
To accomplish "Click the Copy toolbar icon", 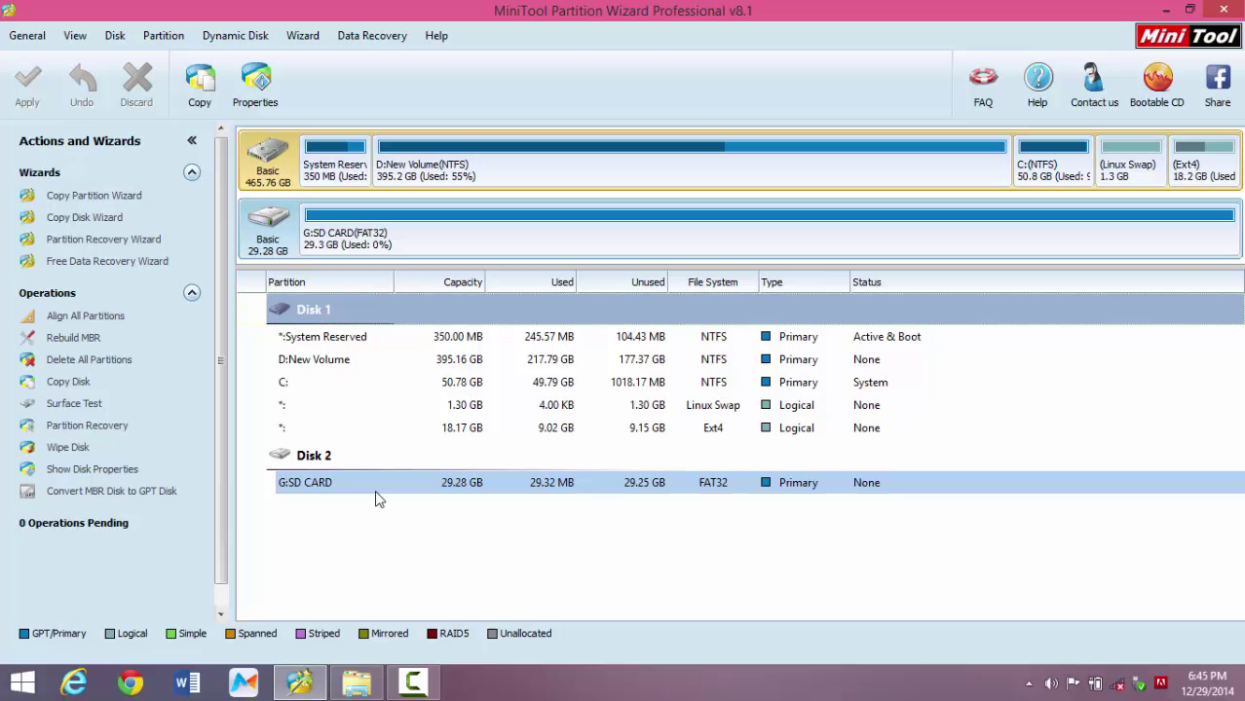I will pyautogui.click(x=200, y=86).
